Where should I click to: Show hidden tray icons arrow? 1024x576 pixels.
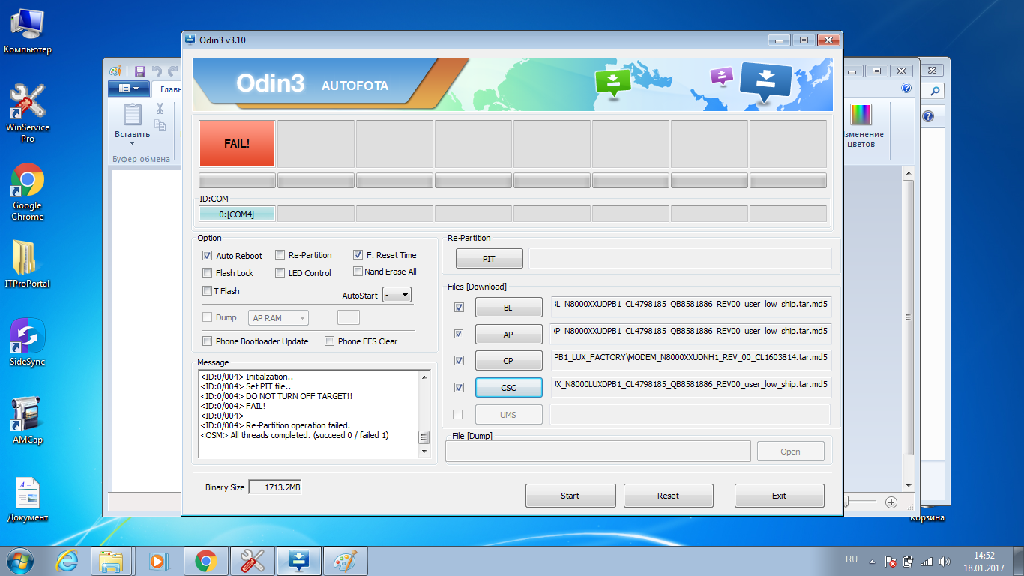pos(872,561)
